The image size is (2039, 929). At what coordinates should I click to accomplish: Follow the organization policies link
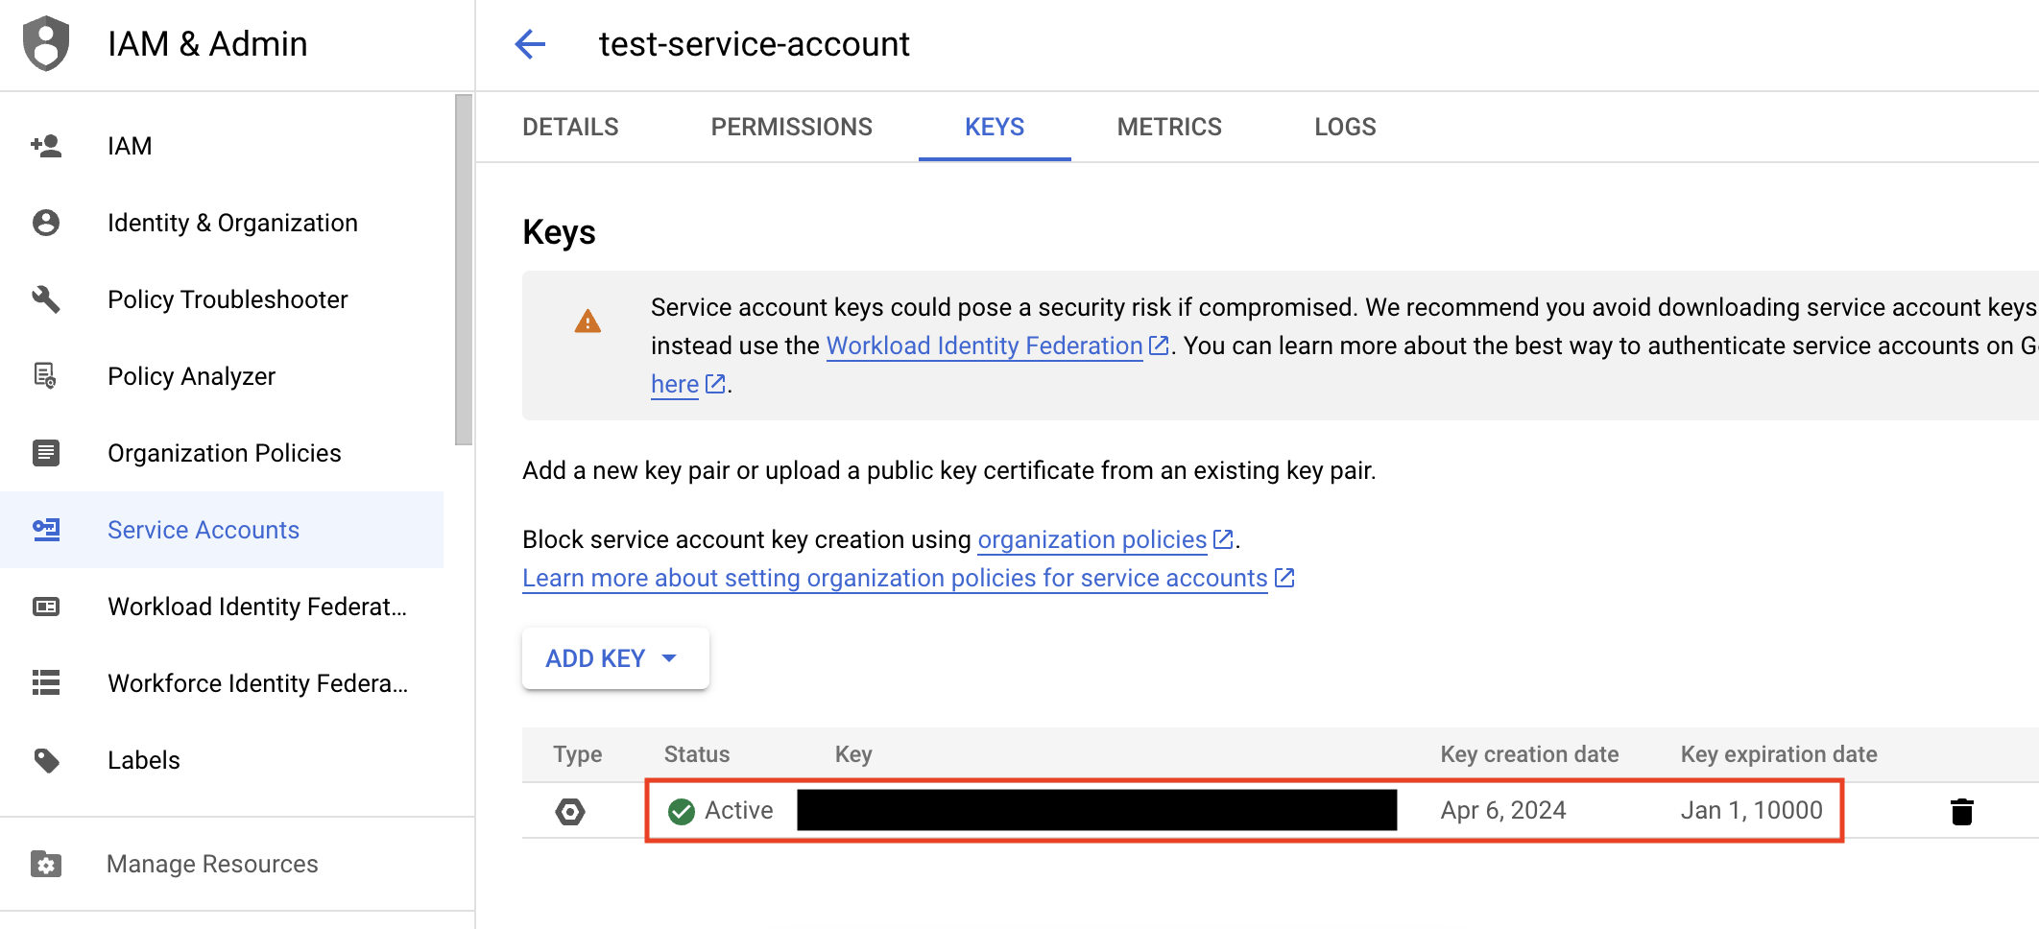coord(1091,539)
